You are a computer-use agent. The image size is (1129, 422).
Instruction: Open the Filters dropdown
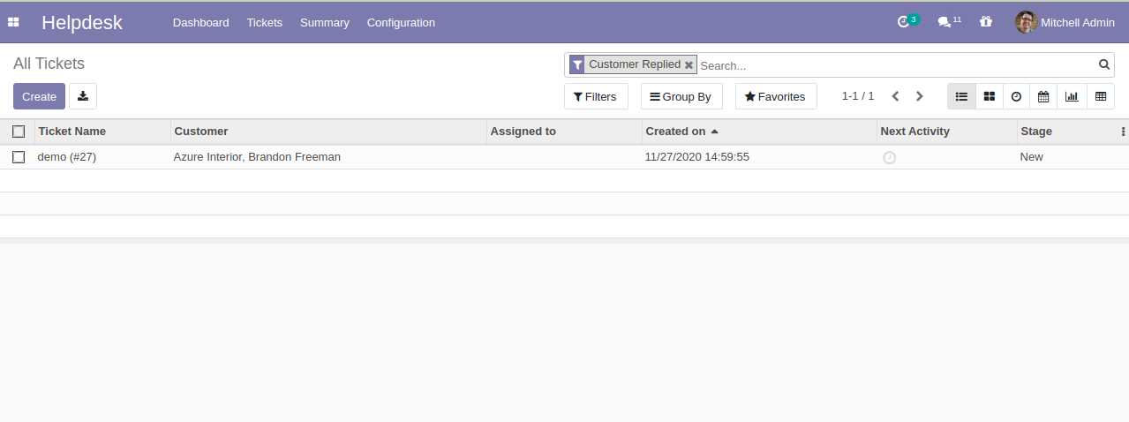point(596,96)
